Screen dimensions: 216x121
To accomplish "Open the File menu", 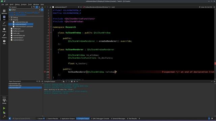I will click(3, 4).
